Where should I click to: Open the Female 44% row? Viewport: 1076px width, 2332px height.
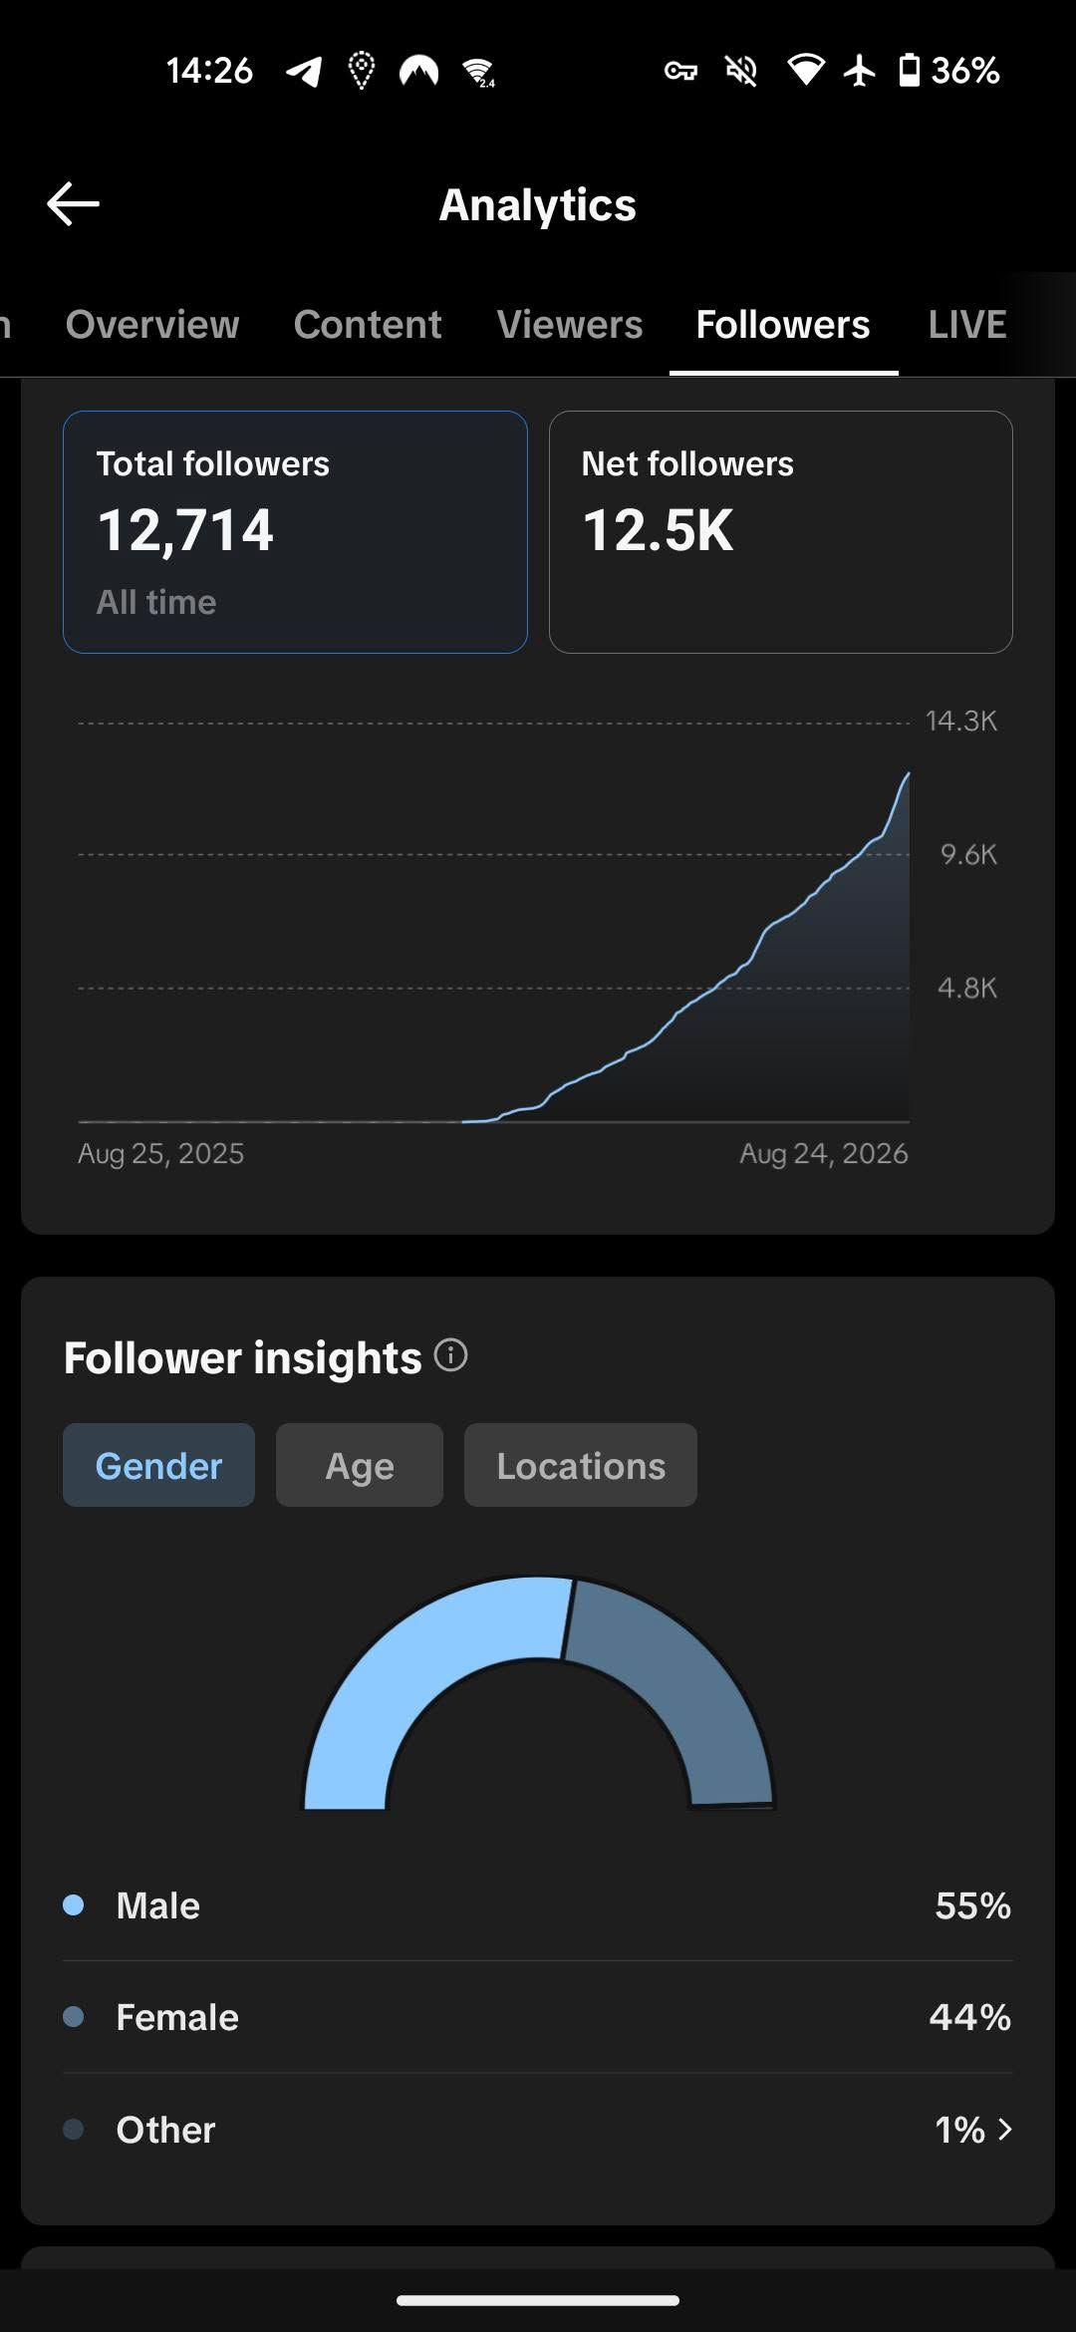(538, 2017)
